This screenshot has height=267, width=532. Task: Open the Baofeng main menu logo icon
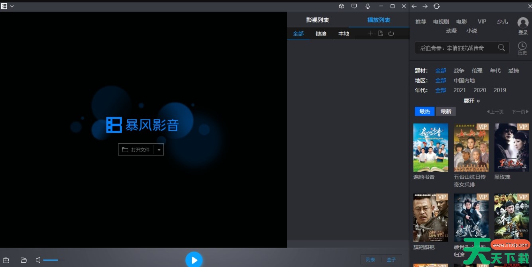pyautogui.click(x=4, y=6)
